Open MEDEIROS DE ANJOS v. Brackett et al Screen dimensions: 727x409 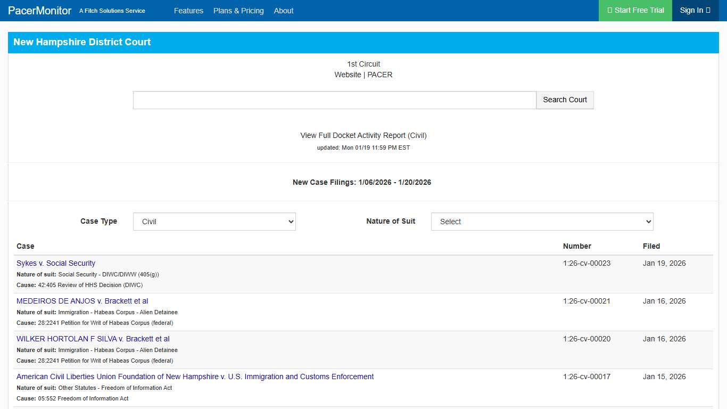82,301
